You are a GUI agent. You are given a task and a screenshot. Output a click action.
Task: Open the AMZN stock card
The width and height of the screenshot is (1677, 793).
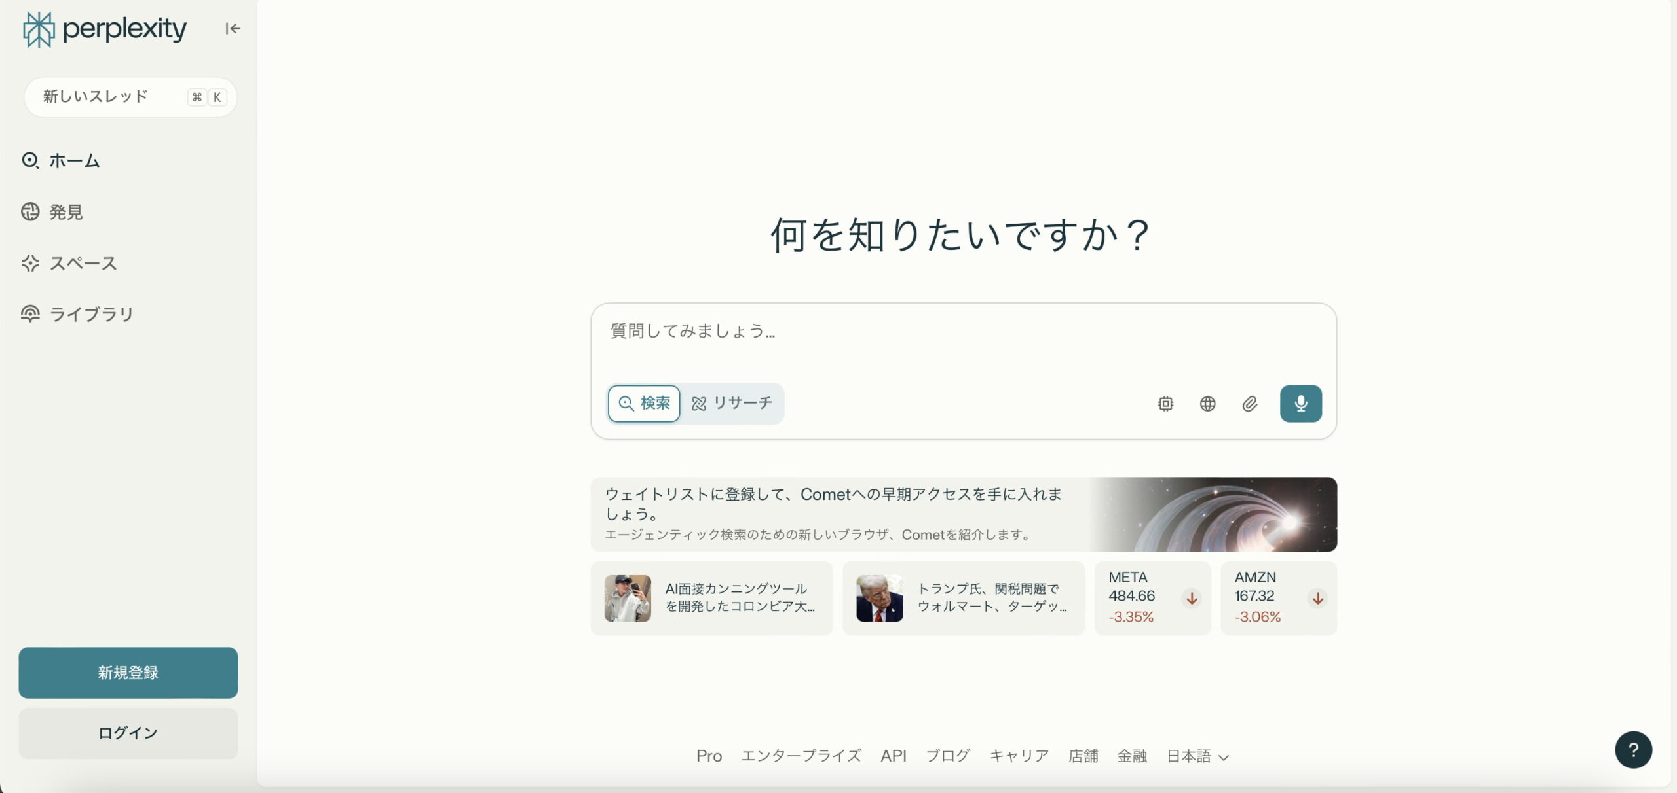[x=1278, y=598]
